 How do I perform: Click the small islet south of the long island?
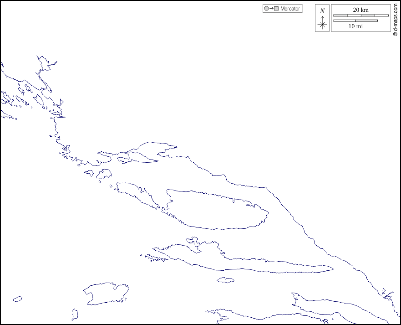[225, 280]
